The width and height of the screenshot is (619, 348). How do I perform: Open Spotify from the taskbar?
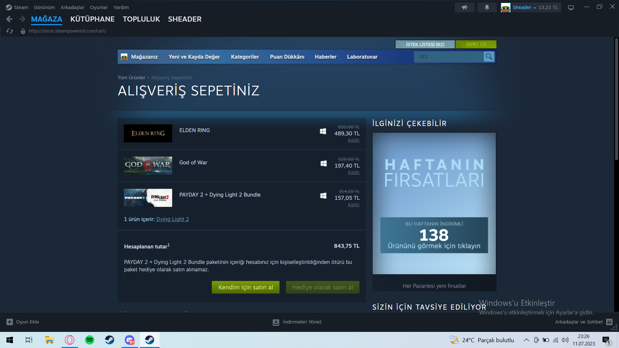(x=89, y=340)
